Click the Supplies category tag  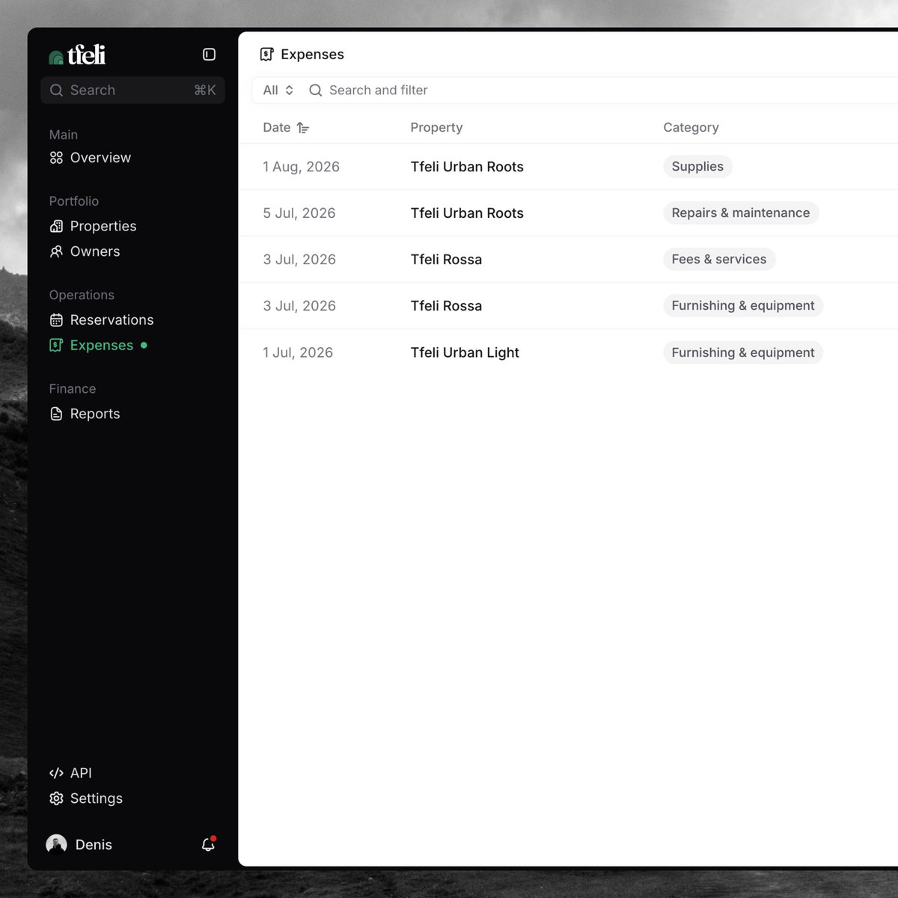click(697, 166)
